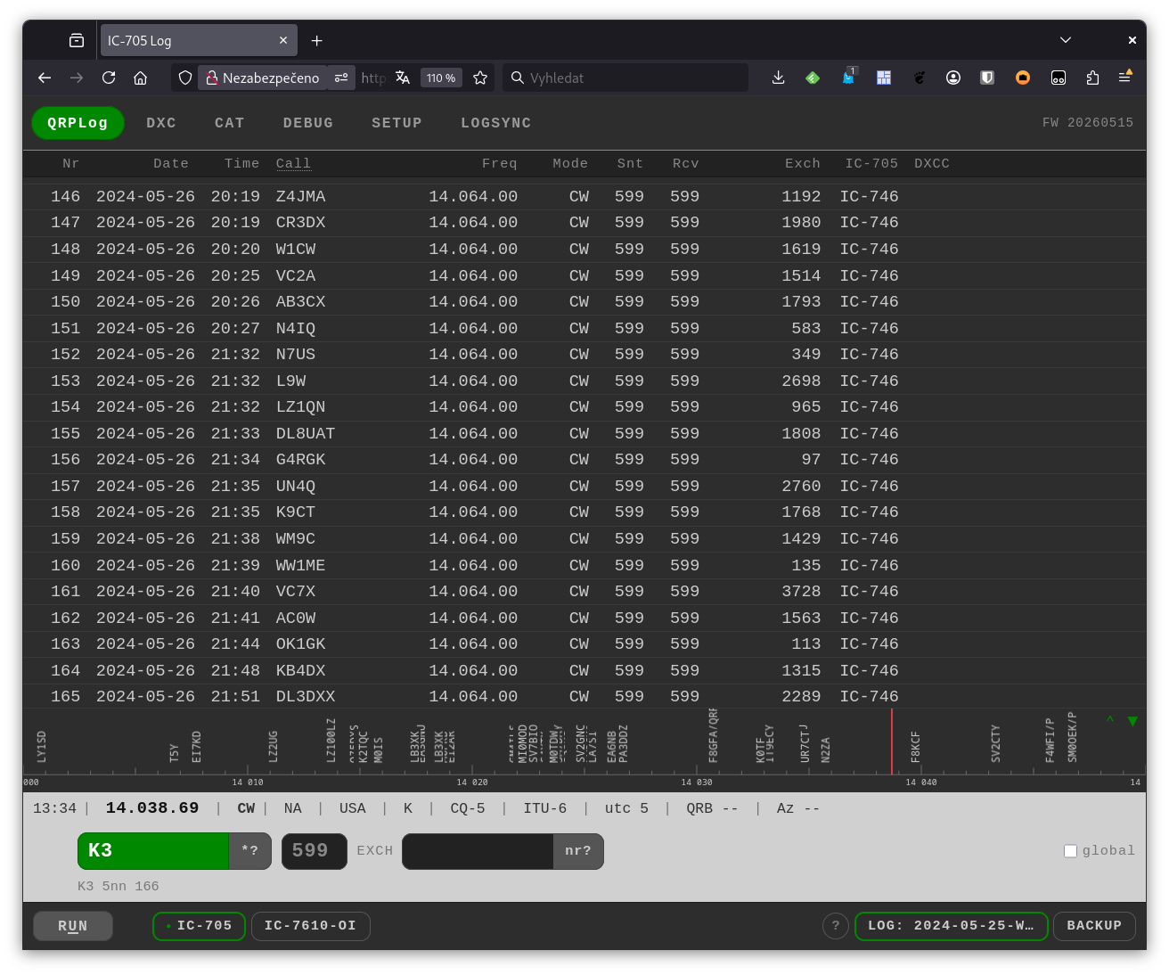Click the frequency readout 14.038.69
The height and width of the screenshot is (975, 1169).
(x=152, y=808)
